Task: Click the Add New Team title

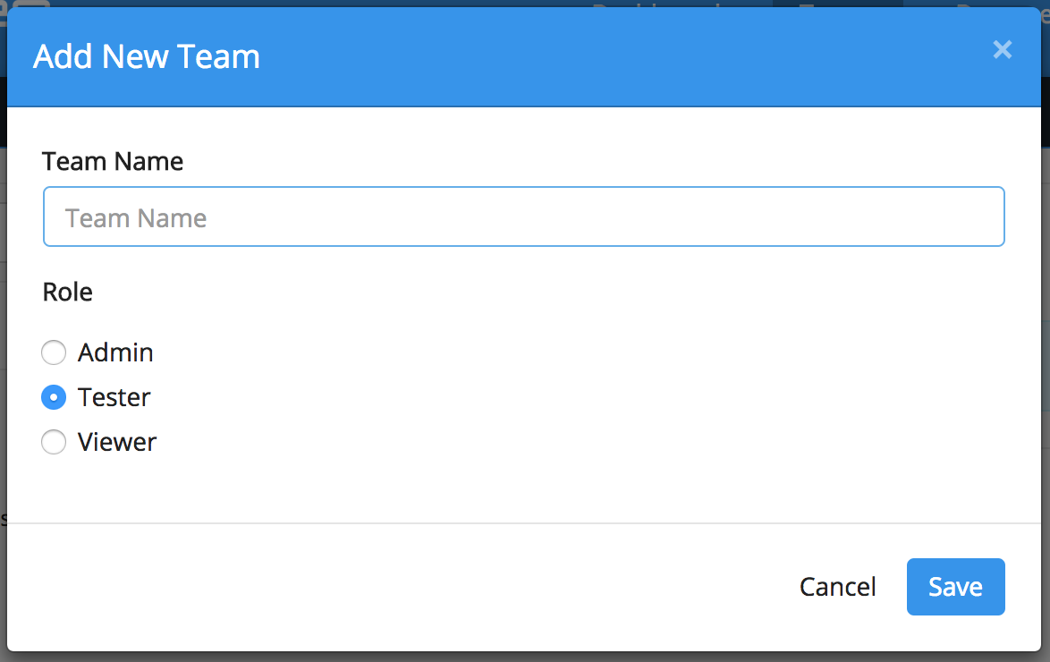Action: coord(147,57)
